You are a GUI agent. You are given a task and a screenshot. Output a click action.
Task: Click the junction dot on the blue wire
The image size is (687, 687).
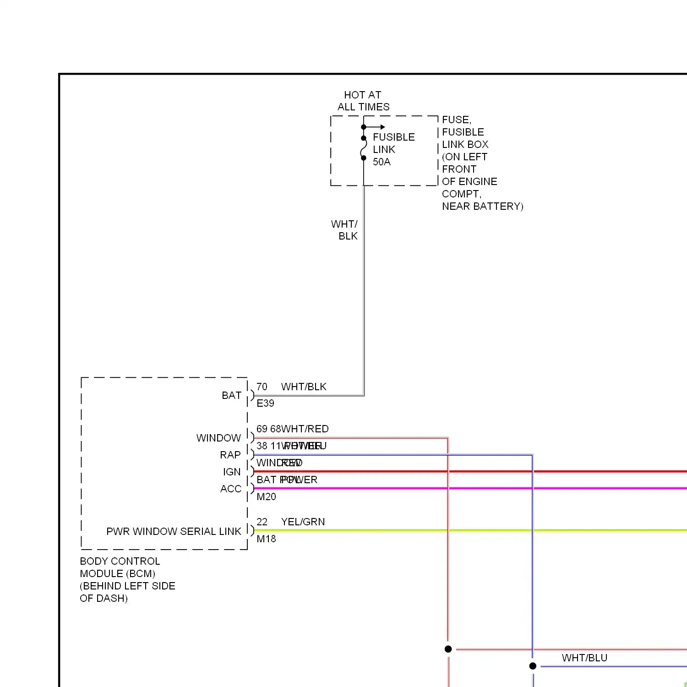(x=533, y=666)
